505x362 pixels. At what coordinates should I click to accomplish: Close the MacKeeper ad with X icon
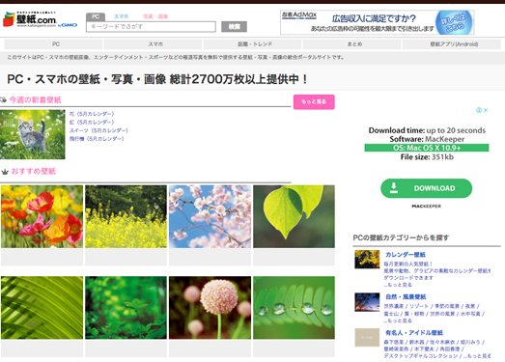(x=486, y=110)
